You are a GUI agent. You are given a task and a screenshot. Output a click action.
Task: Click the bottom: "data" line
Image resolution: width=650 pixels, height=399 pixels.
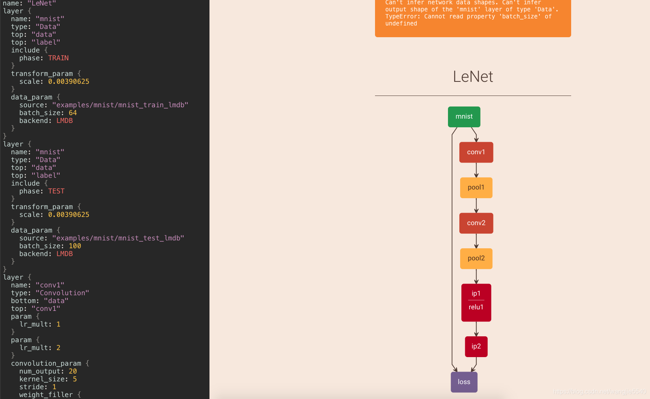click(40, 301)
